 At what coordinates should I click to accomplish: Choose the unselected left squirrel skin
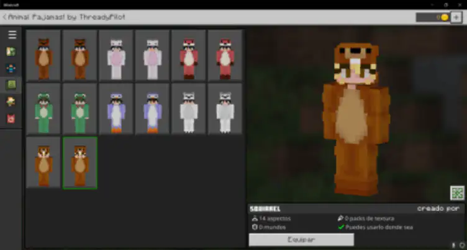(x=43, y=162)
